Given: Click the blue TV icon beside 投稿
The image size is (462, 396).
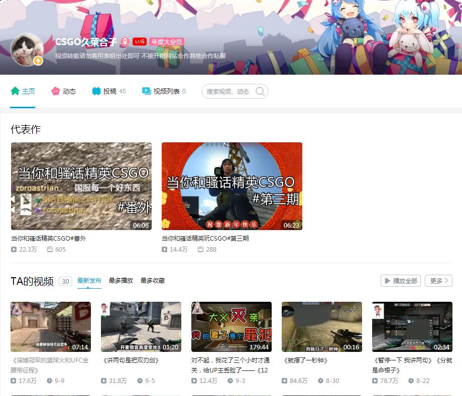Looking at the screenshot, I should (x=96, y=91).
